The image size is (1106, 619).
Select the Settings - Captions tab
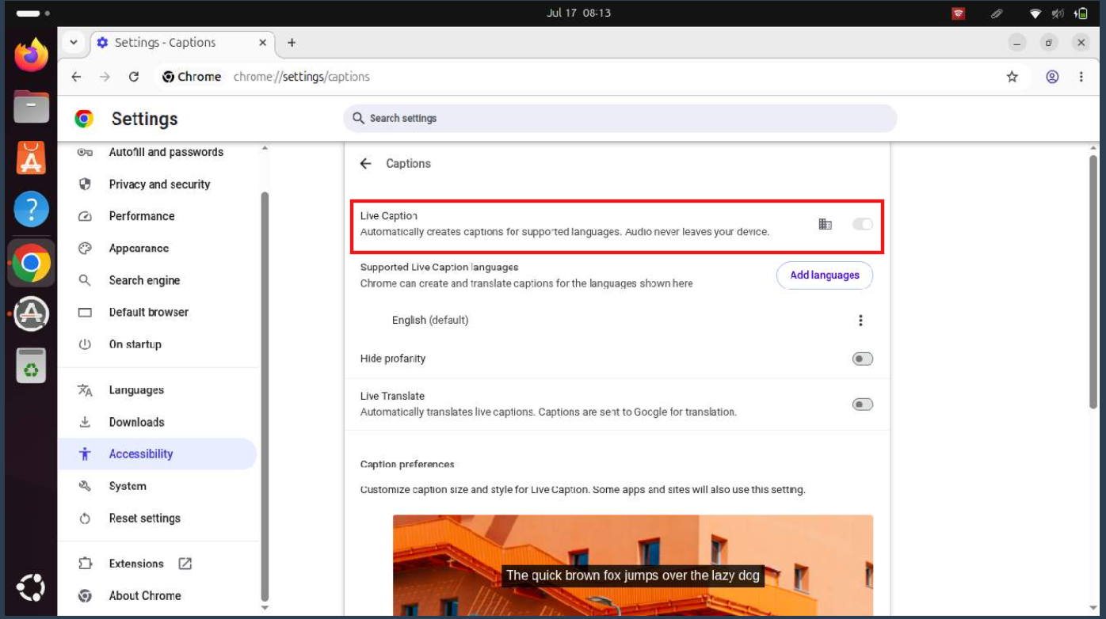(182, 43)
